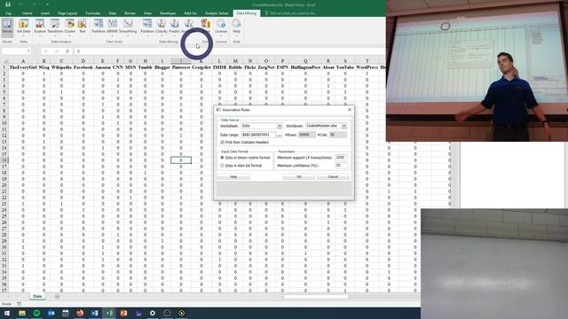
Task: Open the Explore data analysis tool
Action: [x=40, y=27]
